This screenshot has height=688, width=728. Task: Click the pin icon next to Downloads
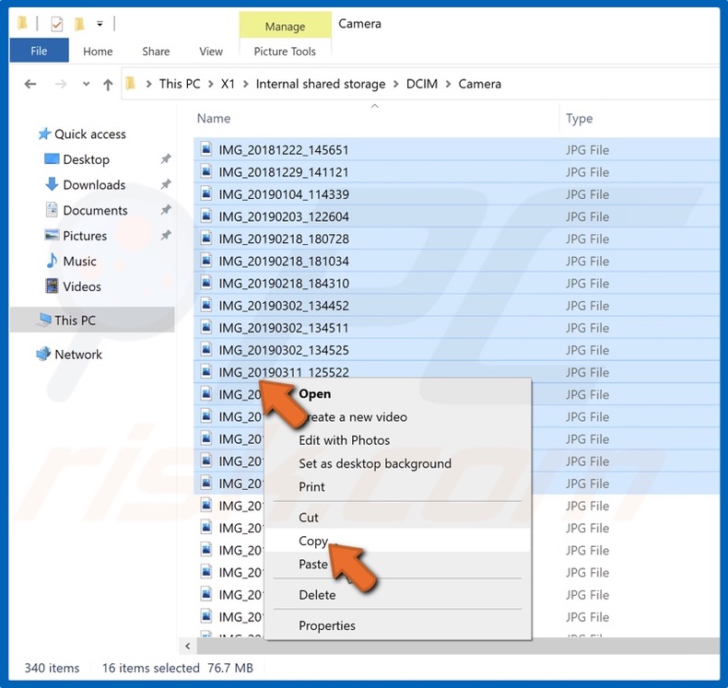point(166,184)
